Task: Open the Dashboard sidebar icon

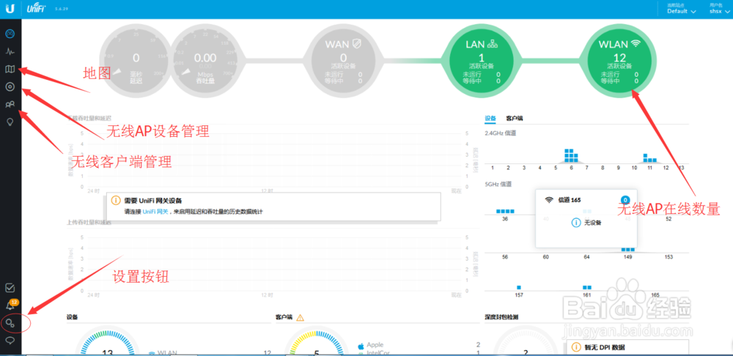Action: 10,34
